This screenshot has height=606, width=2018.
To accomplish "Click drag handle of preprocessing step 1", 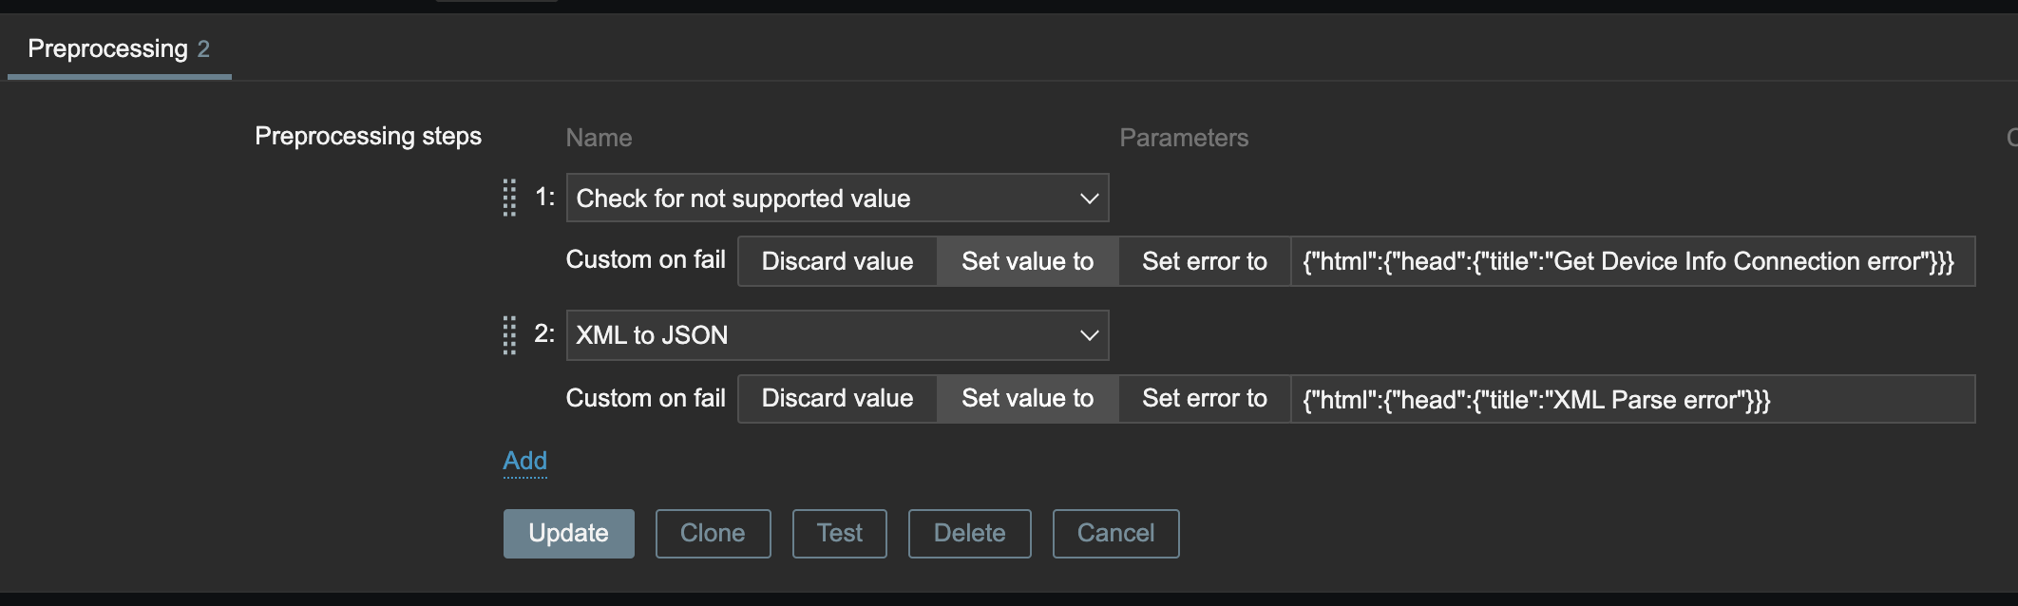I will coord(509,198).
